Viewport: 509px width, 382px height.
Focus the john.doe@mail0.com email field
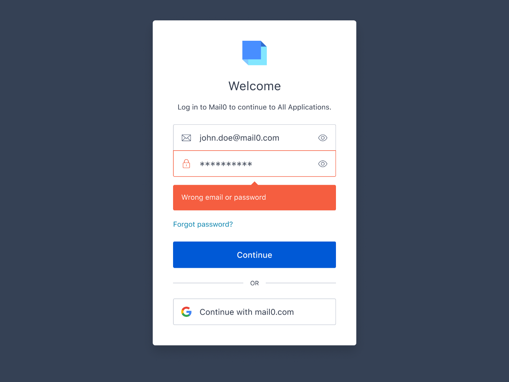pyautogui.click(x=254, y=138)
